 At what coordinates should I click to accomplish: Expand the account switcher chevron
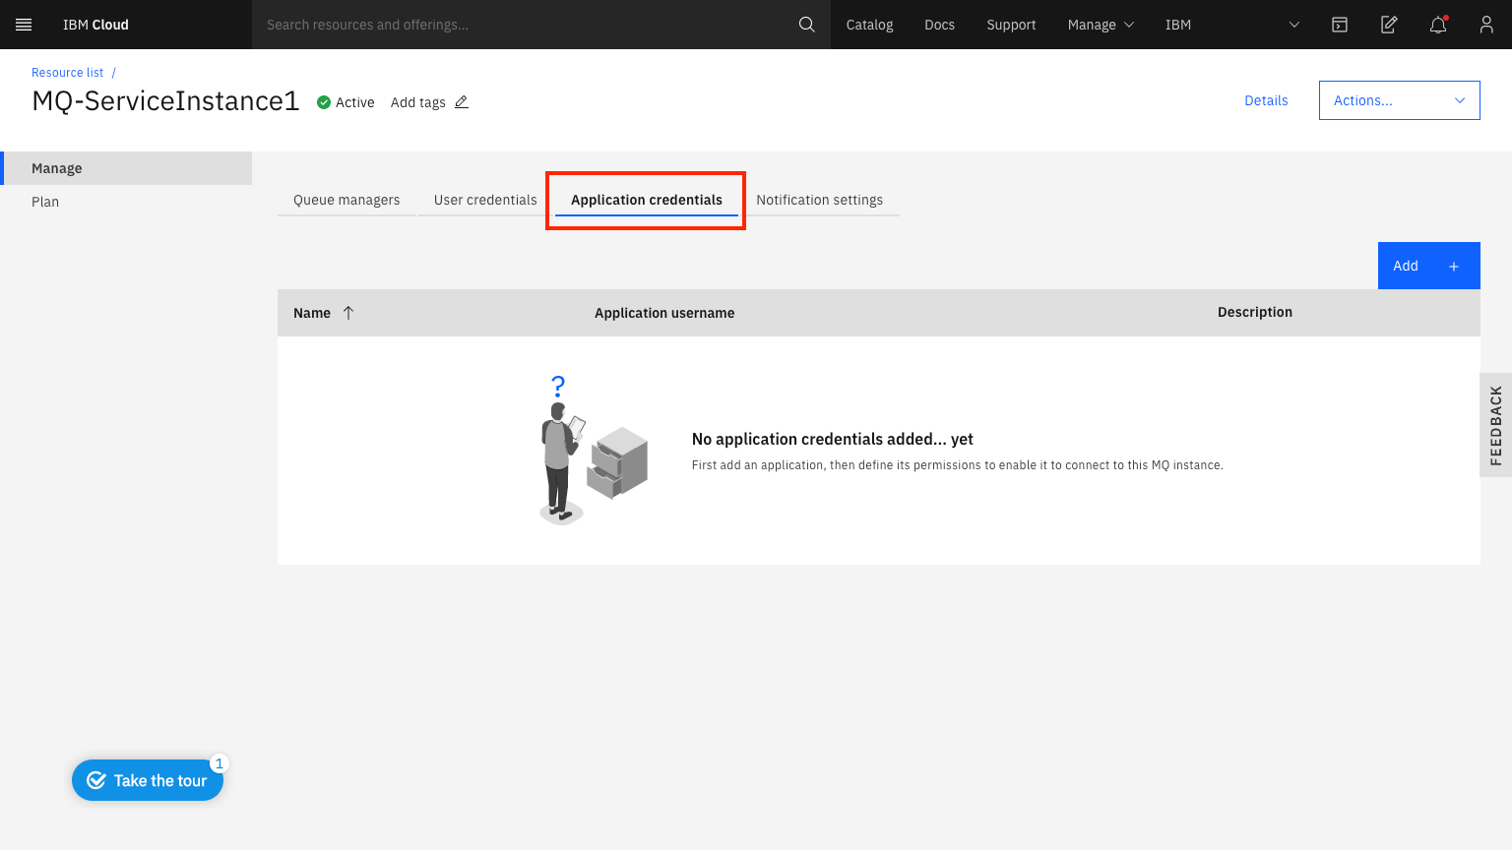point(1293,25)
